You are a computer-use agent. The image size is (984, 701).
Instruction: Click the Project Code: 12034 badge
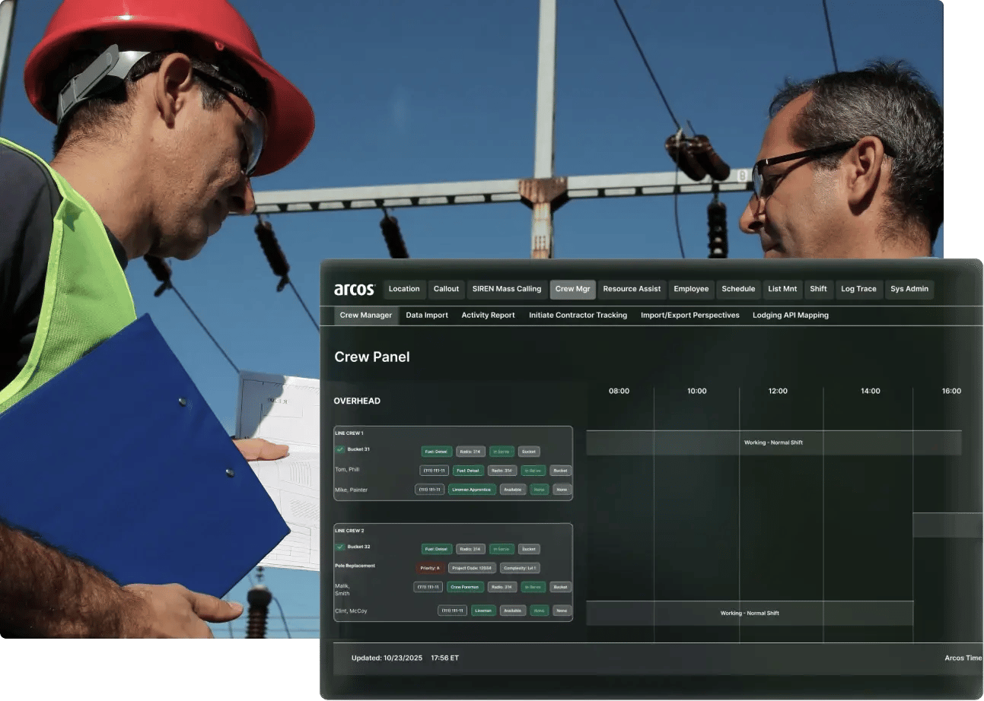pyautogui.click(x=470, y=568)
